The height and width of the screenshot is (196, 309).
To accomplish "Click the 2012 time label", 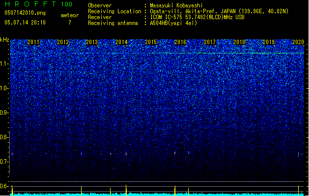I will (x=63, y=42).
